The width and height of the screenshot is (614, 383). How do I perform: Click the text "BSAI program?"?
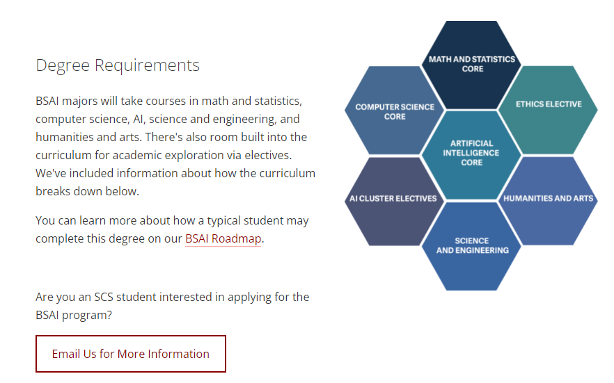click(x=74, y=316)
